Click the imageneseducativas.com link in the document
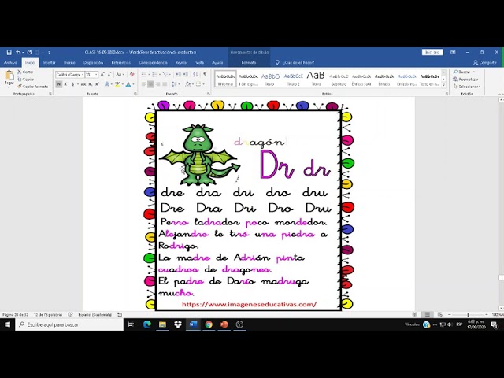Viewport: 504px width, 378px height. (249, 304)
